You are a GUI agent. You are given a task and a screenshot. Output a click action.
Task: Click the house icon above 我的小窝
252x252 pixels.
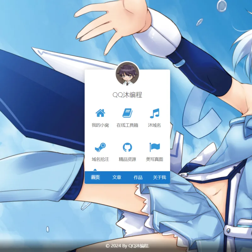100,113
